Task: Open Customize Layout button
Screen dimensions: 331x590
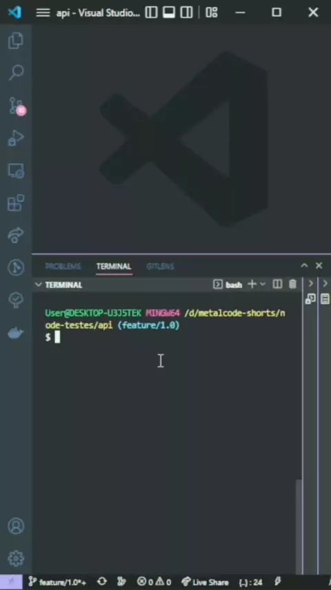Action: click(x=212, y=12)
